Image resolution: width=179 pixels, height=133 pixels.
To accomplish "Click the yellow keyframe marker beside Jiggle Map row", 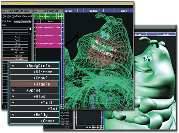I will (35, 28).
